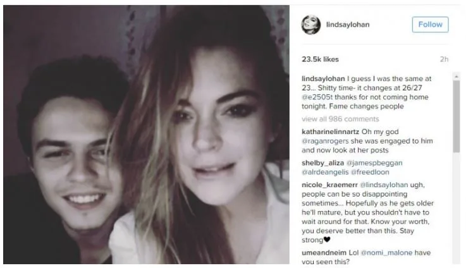Click the 23.5k likes count
Screen dimensions: 466x268
[x=320, y=59]
